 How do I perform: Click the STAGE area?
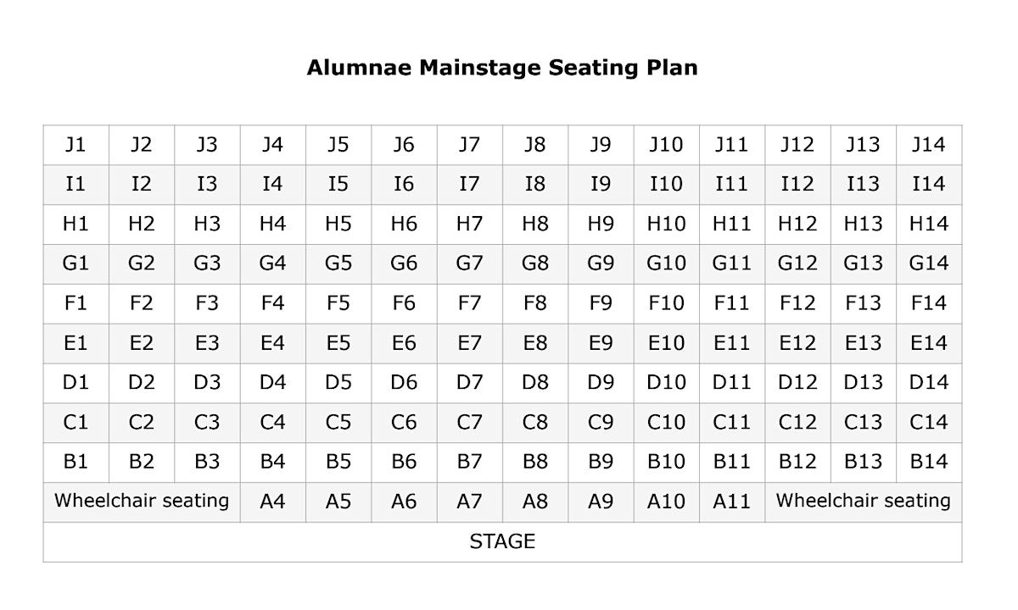pos(502,541)
